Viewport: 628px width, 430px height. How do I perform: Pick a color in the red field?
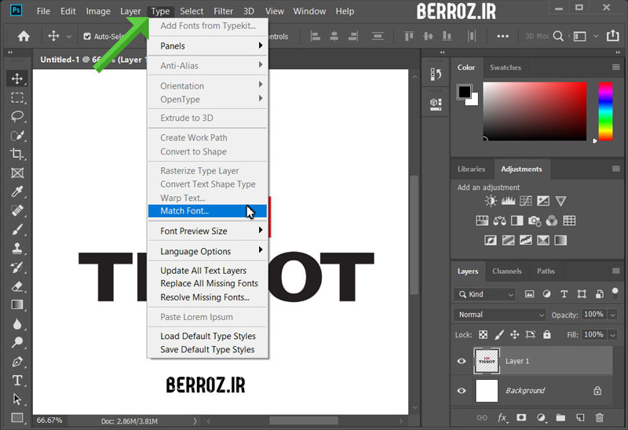click(x=535, y=111)
